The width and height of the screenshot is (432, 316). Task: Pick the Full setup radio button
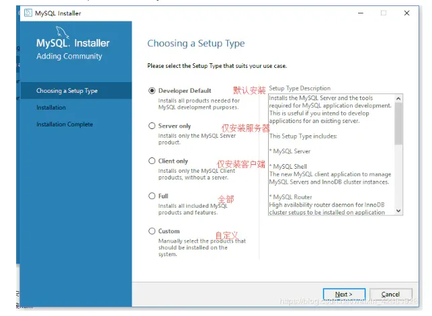[x=152, y=196]
